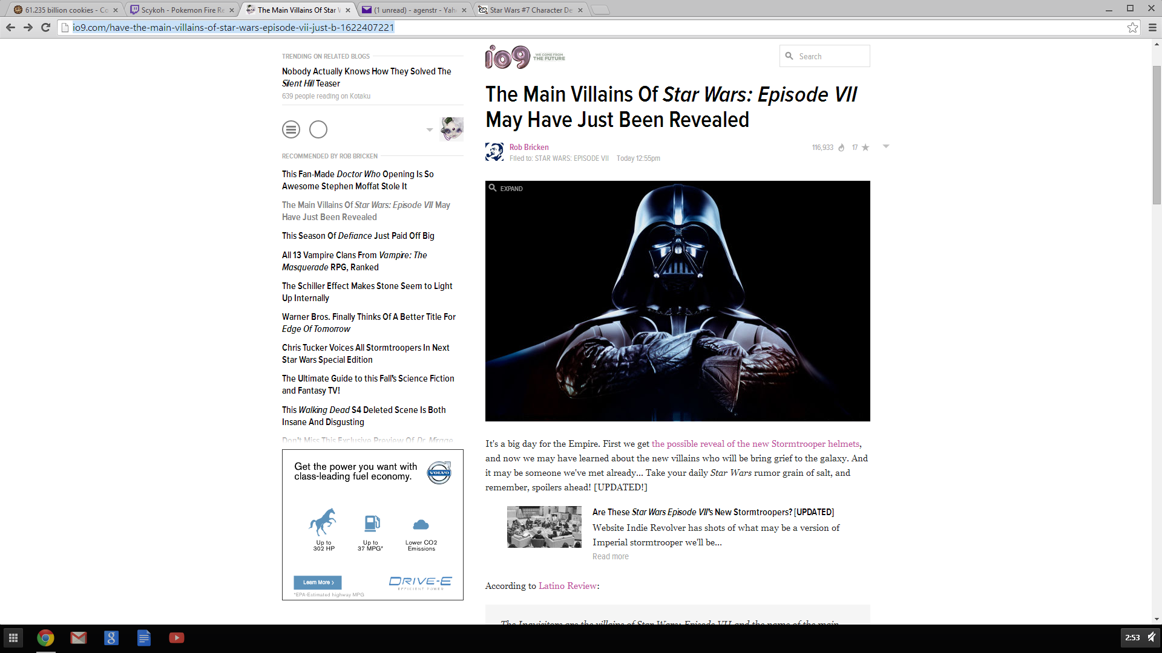Open the New Stormtroopers related article title
Image resolution: width=1162 pixels, height=653 pixels.
coord(713,512)
